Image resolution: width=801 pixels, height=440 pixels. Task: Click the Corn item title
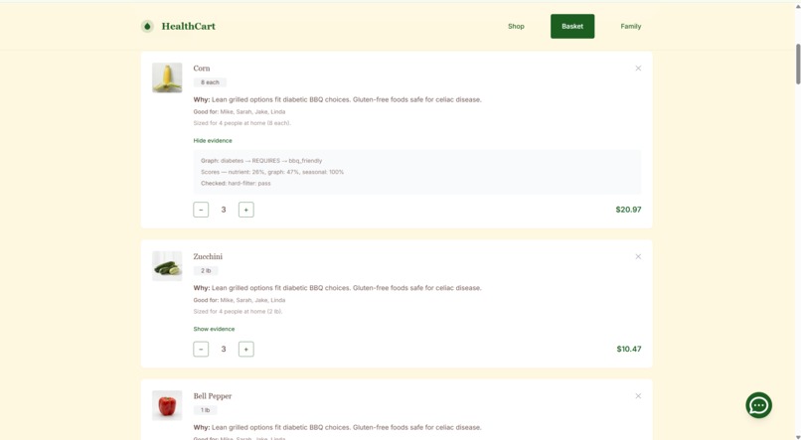[x=202, y=69]
